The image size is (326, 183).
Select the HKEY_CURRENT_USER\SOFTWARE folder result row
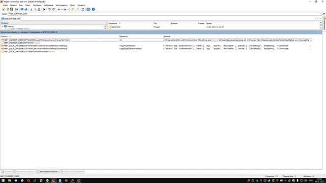tap(156, 43)
